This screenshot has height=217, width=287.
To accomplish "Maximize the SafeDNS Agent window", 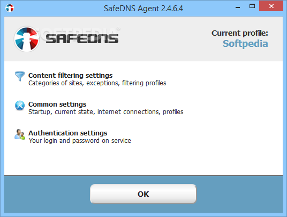I will [252, 6].
